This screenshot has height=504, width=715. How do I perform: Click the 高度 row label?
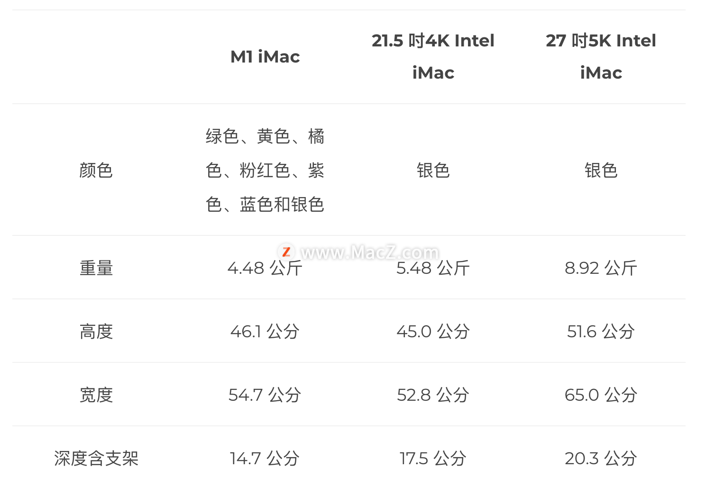click(96, 332)
